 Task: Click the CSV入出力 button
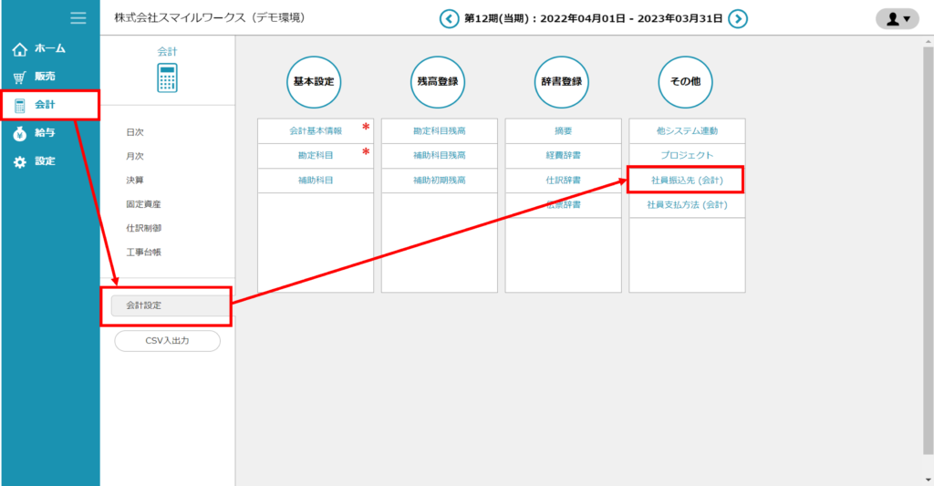coord(168,341)
